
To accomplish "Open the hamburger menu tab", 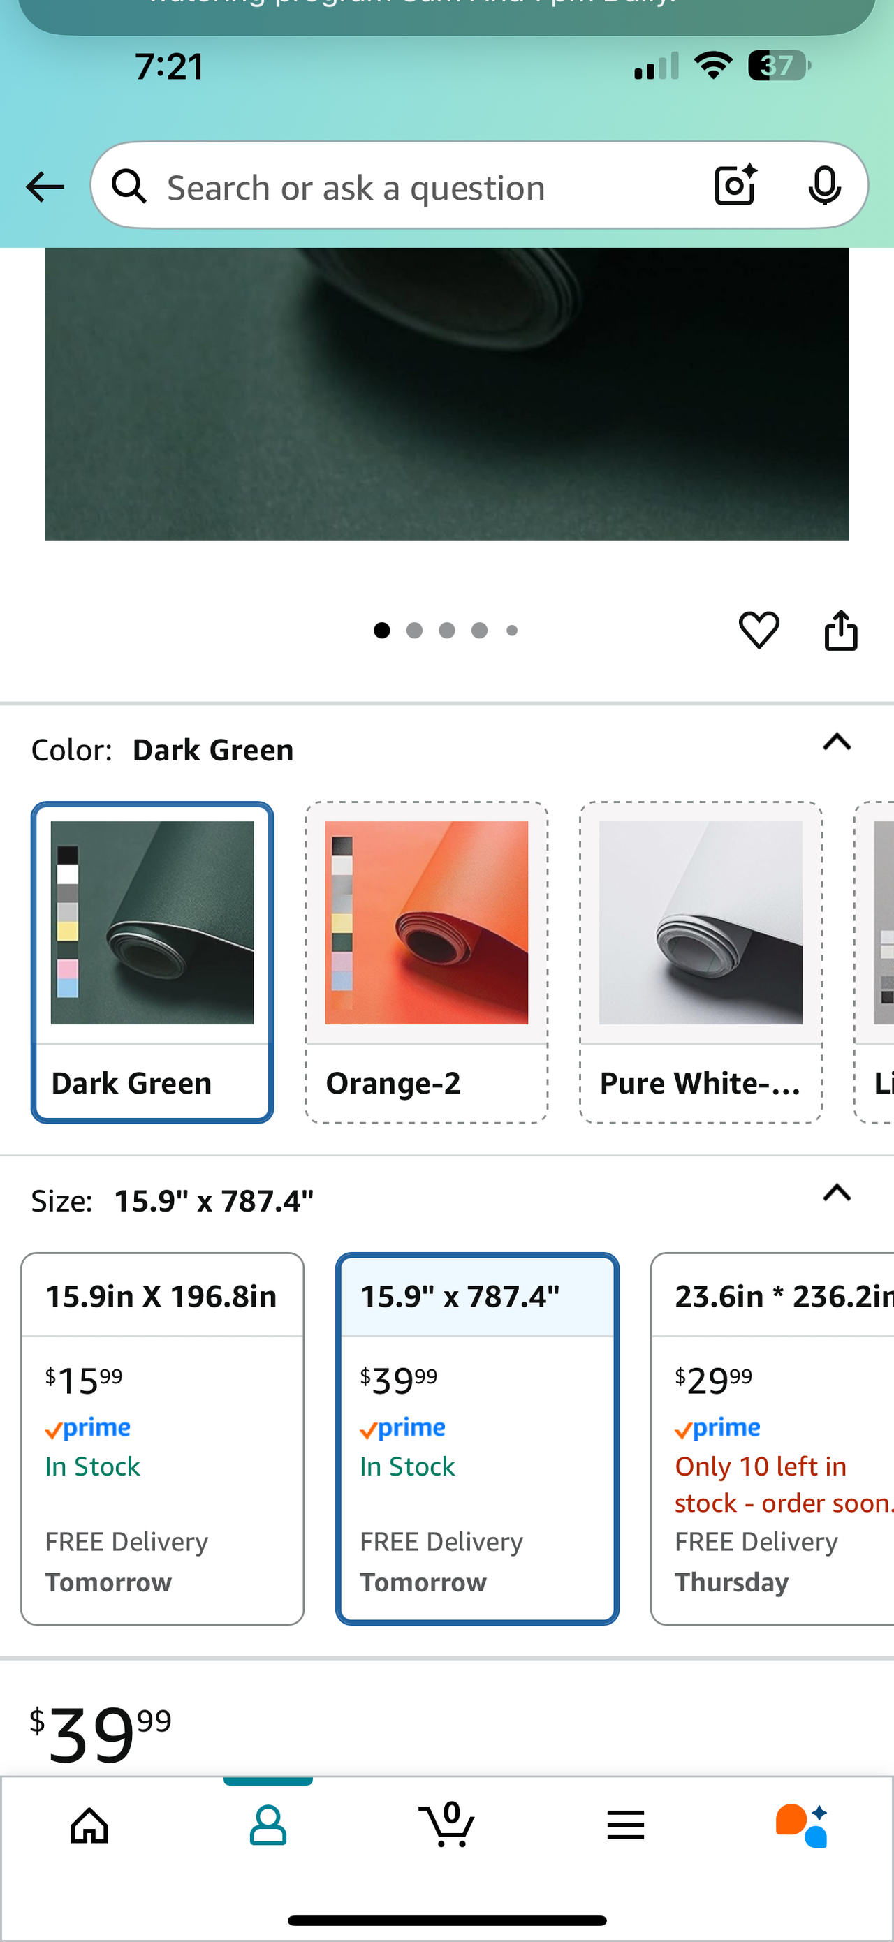I will click(626, 1825).
